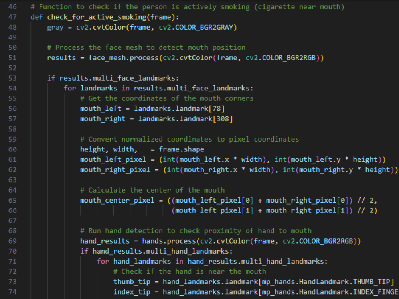This screenshot has width=399, height=299.
Task: Click 'face_mesh.process' on line 51
Action: point(124,58)
